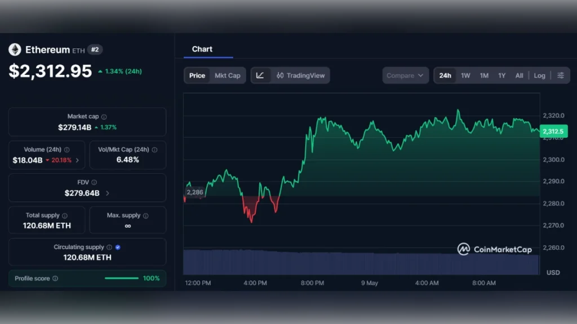
Task: Open the Market cap info icon
Action: tap(104, 117)
